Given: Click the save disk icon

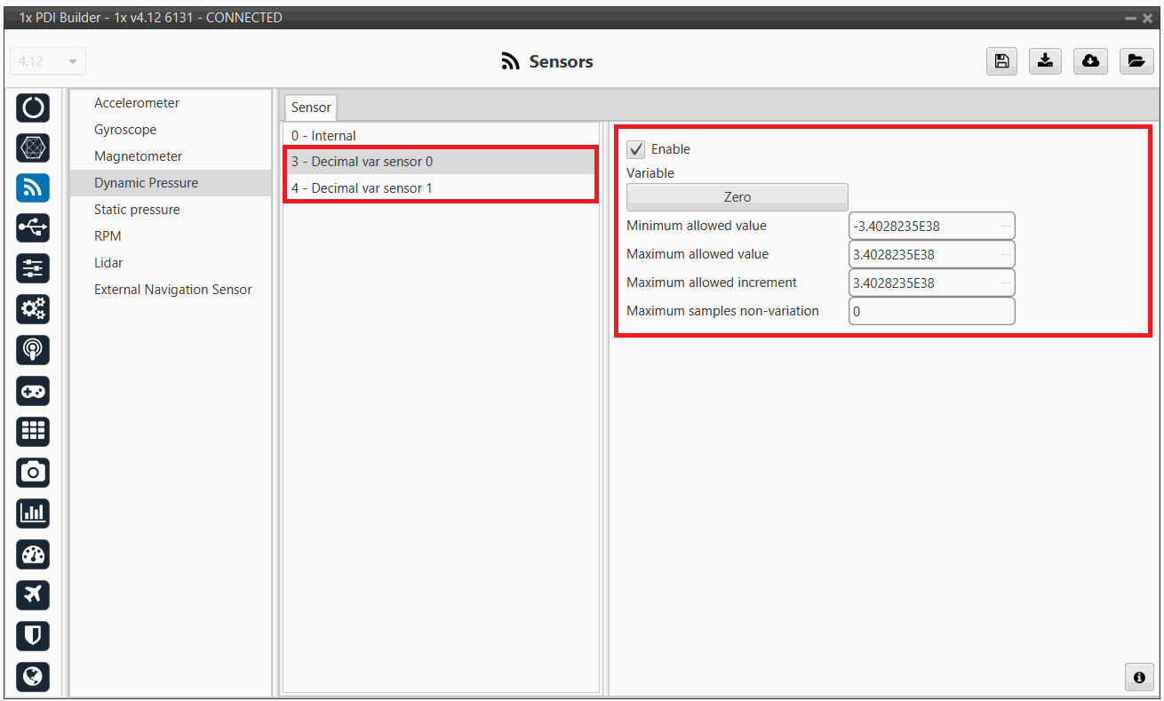Looking at the screenshot, I should [x=1001, y=61].
